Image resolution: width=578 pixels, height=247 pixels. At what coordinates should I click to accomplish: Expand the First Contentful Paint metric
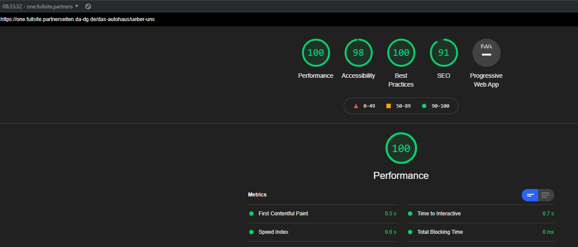click(x=283, y=214)
